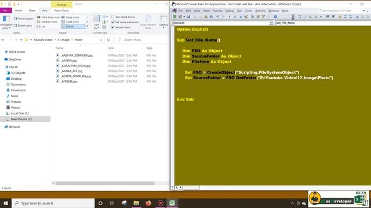The image size is (371, 208).
Task: Uncheck the Hidden items checkbox
Action: coord(113,27)
